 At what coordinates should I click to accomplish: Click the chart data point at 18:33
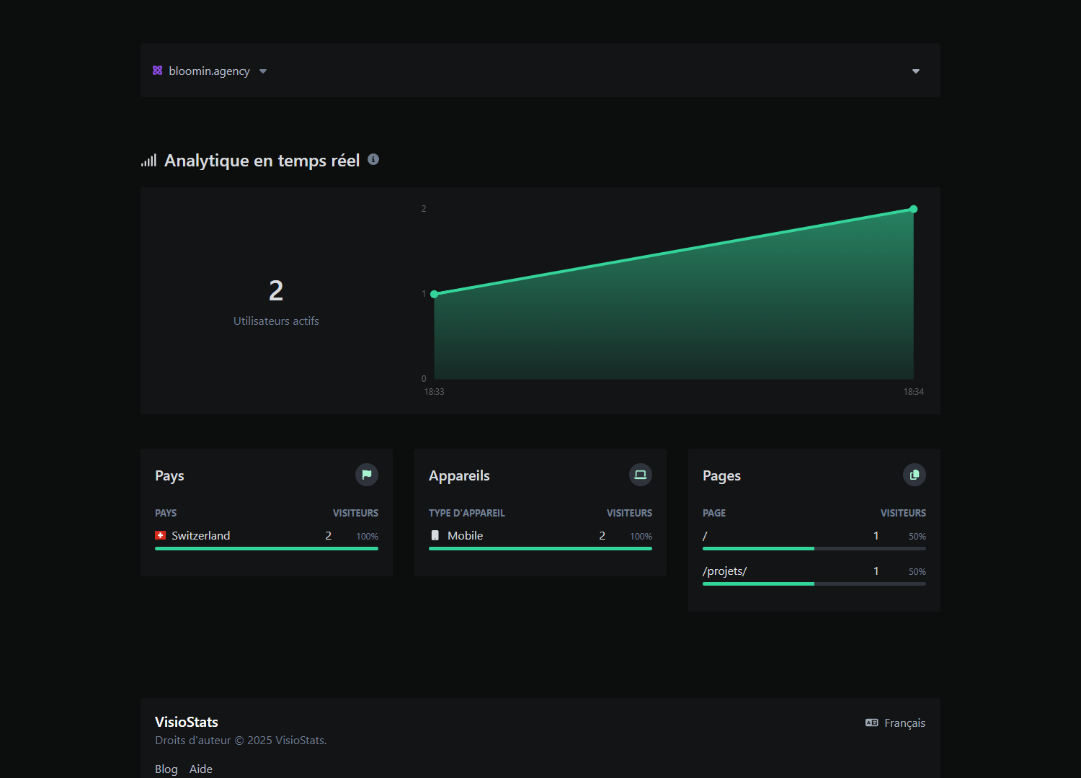click(x=434, y=294)
